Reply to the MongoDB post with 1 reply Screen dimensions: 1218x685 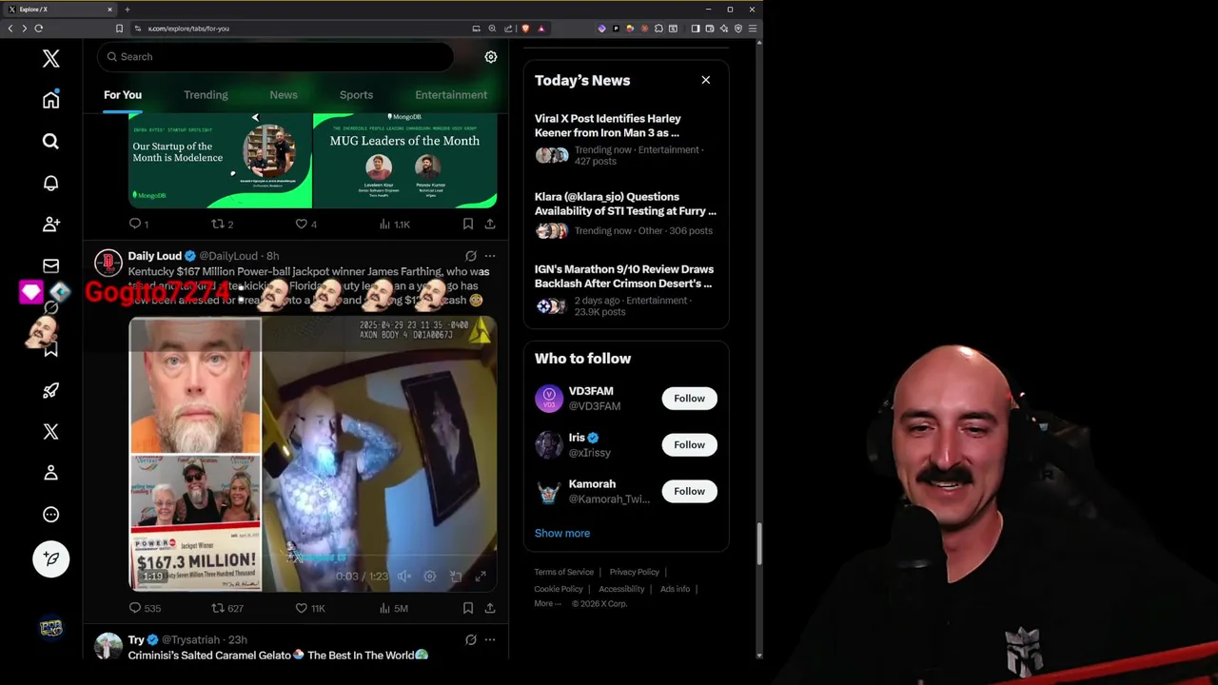click(139, 225)
